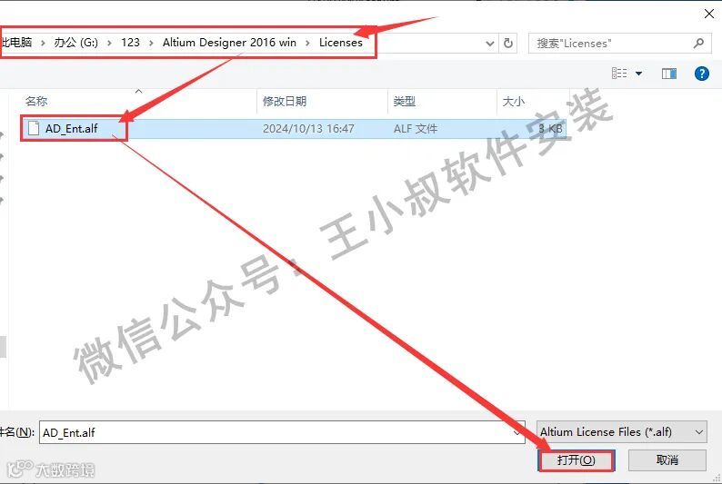722x484 pixels.
Task: Navigate to 办公 (G:) in breadcrumb
Action: tap(76, 43)
